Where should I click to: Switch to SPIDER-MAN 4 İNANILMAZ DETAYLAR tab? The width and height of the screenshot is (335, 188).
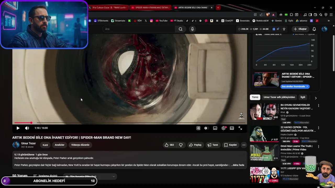pos(150,8)
